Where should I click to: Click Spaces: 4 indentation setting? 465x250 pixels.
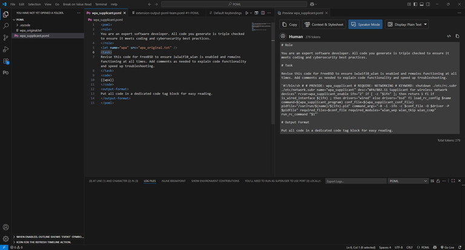pyautogui.click(x=385, y=248)
